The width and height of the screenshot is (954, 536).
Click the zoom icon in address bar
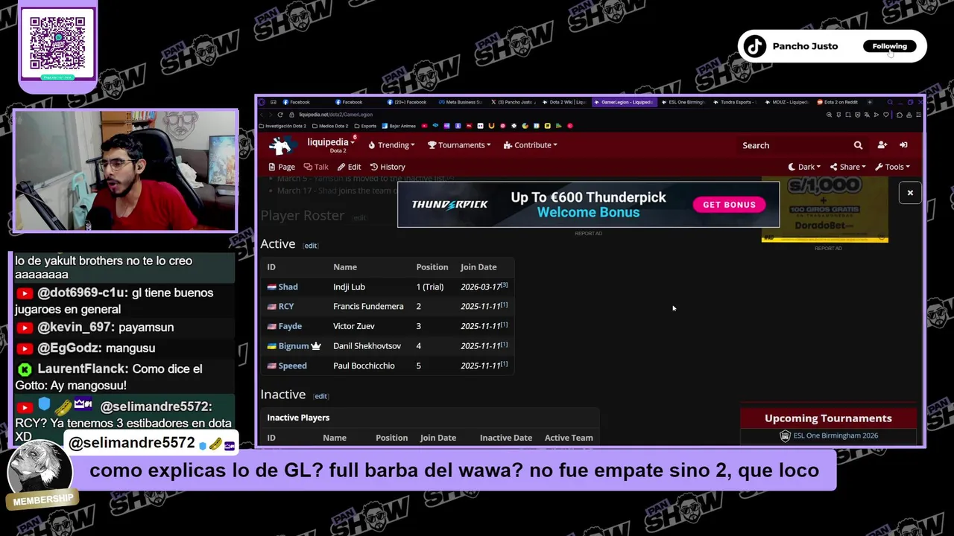(830, 115)
